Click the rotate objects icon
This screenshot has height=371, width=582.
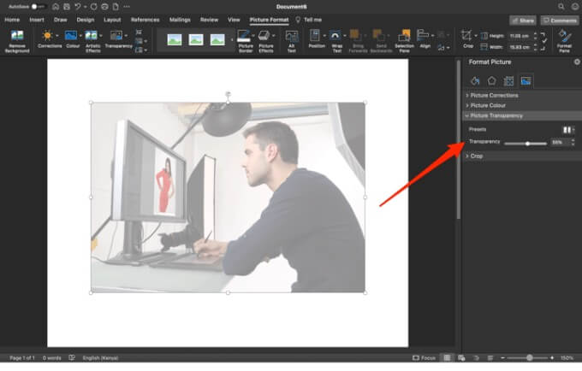click(441, 47)
